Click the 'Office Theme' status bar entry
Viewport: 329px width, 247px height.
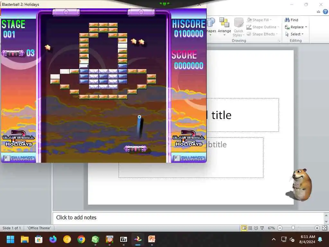click(39, 228)
